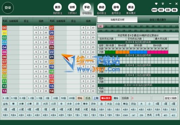
Task: Expand the 自定义倍数 custom multiplier option
Action: [171, 98]
